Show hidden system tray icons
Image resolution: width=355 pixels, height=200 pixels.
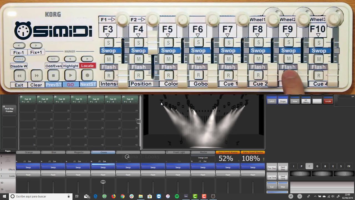(x=315, y=196)
